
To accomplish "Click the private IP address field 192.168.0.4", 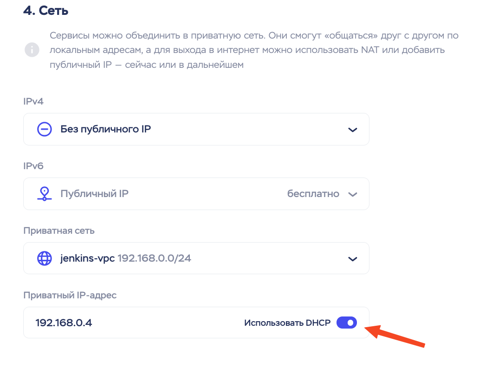I will (64, 323).
